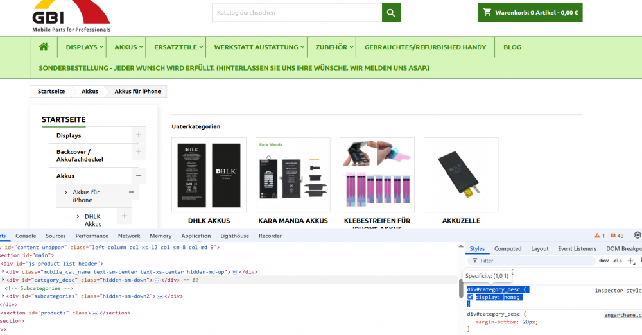
Task: Switch to the Sources tab
Action: [x=56, y=236]
